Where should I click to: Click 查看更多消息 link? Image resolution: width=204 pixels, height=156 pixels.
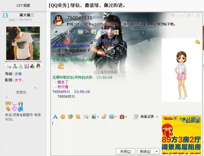(108, 41)
